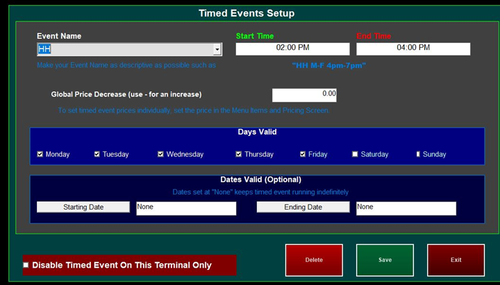Click the ending date value field
This screenshot has width=500, height=285.
pos(406,208)
